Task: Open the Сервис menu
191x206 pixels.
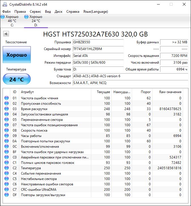Action: [35, 12]
